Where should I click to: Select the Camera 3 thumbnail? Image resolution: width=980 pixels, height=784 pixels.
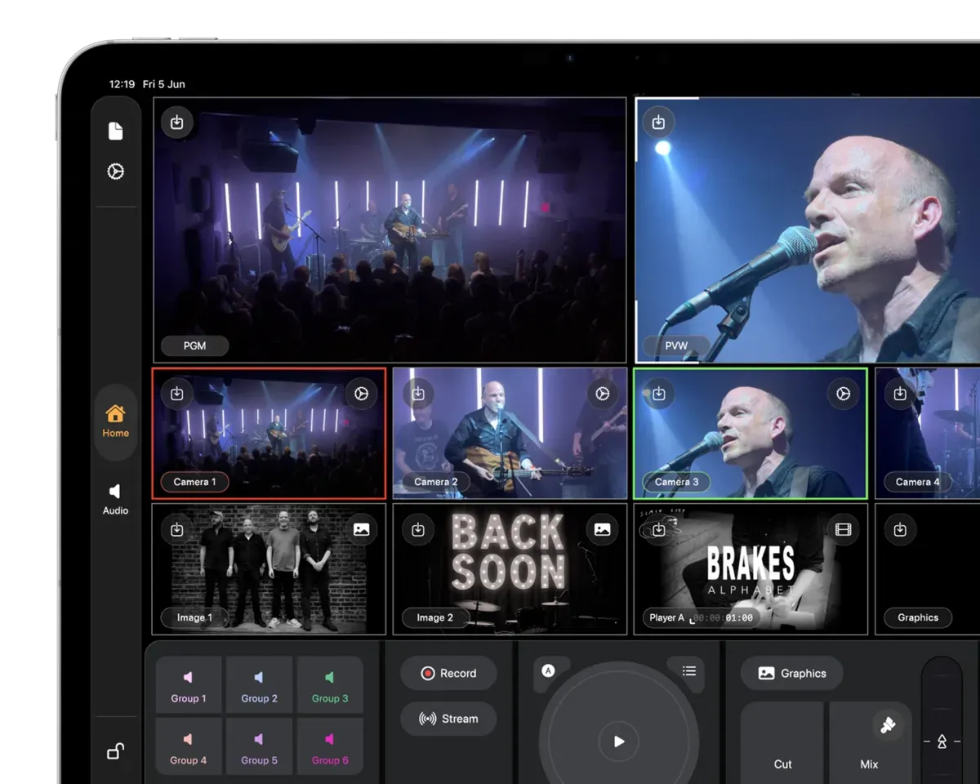[751, 433]
